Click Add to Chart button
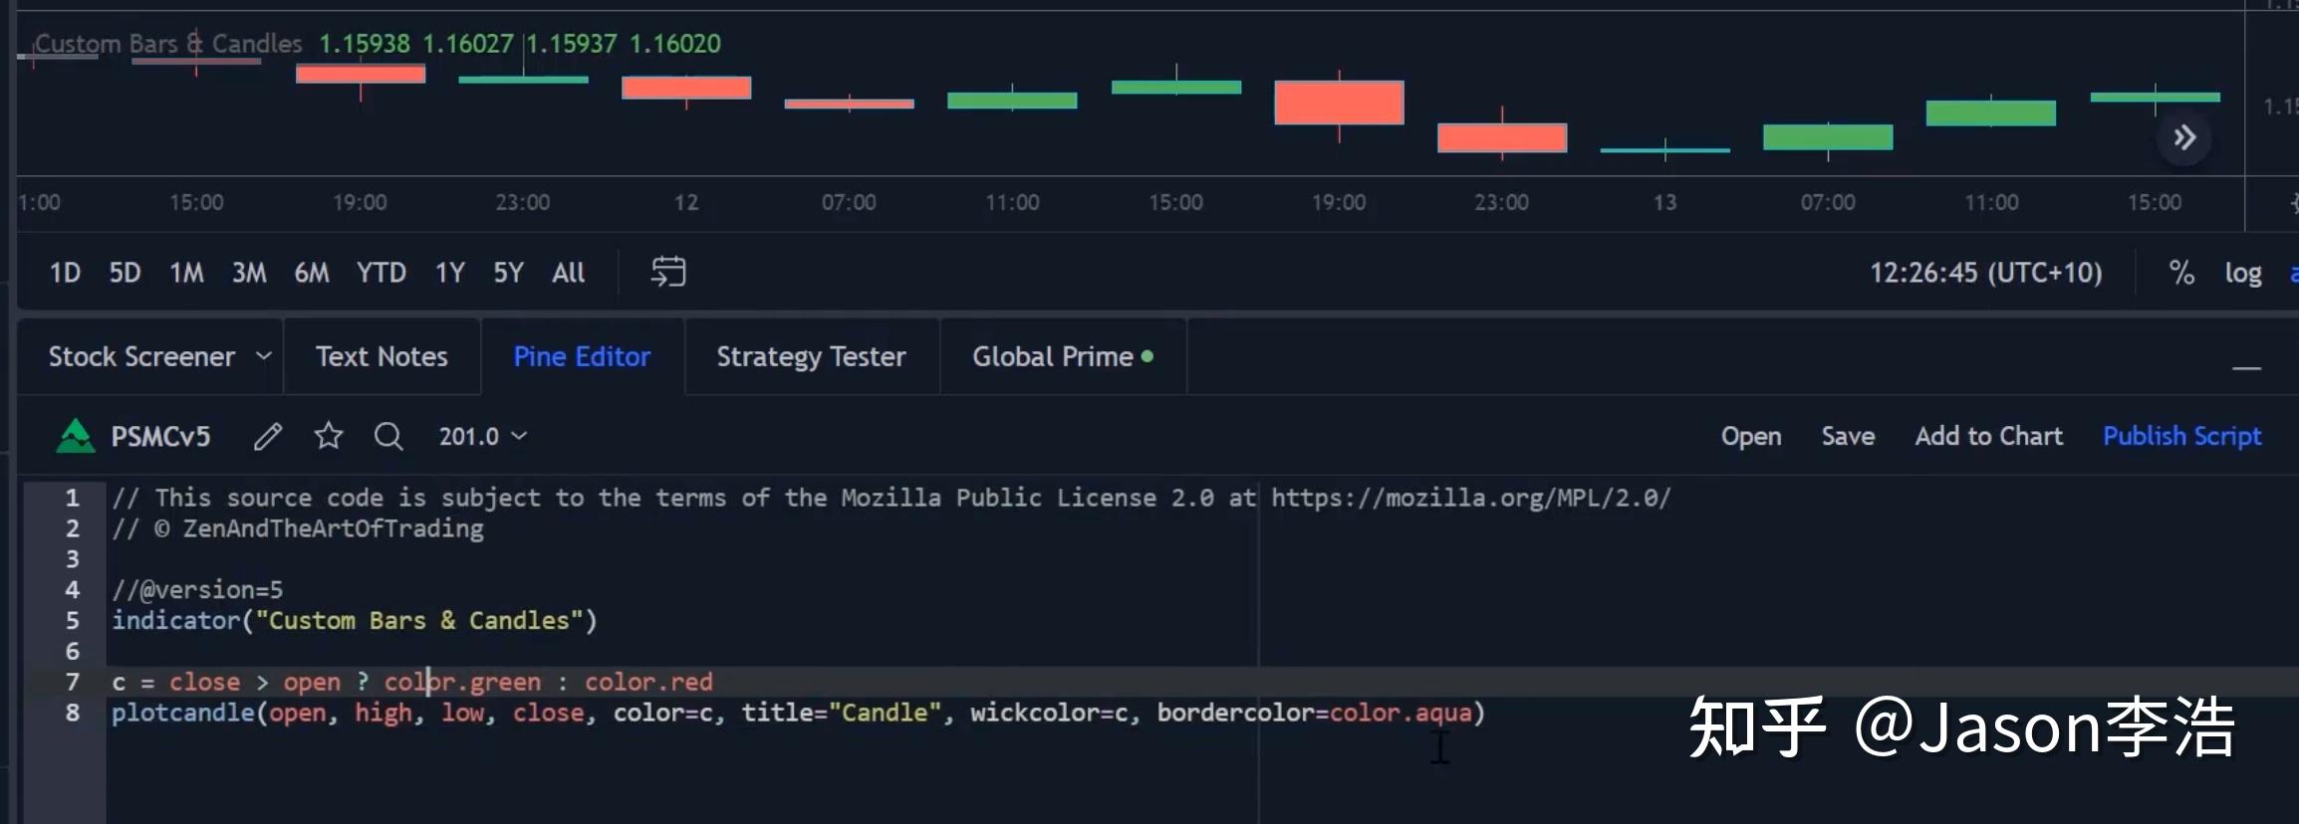Screen dimensions: 2299x824 tap(1988, 436)
